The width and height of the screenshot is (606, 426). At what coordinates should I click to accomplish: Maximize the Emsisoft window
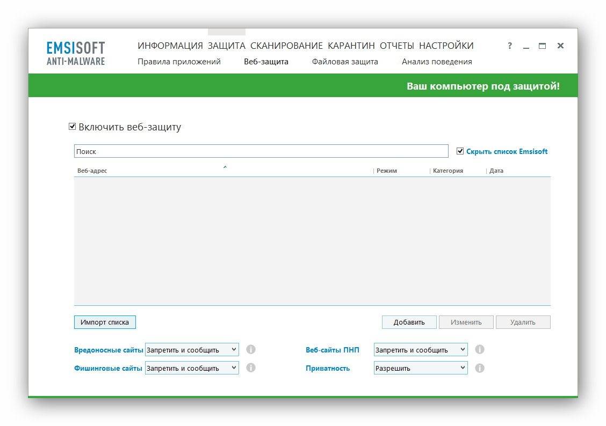coord(542,46)
